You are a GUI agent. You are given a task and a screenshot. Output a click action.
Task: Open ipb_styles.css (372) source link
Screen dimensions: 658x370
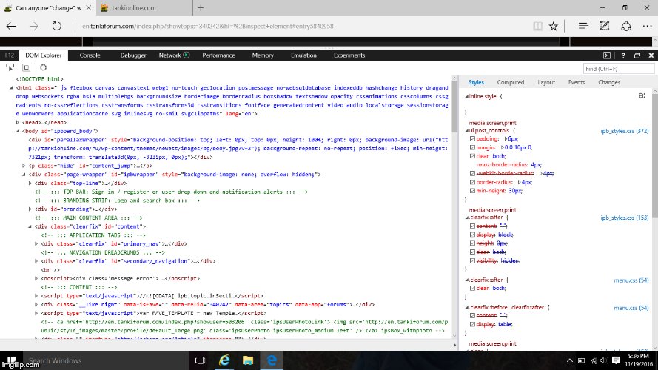(624, 131)
